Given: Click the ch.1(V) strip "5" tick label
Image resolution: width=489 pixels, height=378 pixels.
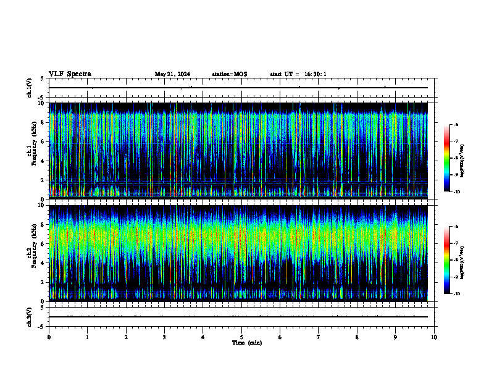Looking at the screenshot, I should click(42, 78).
